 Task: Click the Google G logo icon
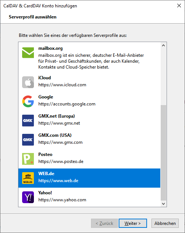click(28, 101)
